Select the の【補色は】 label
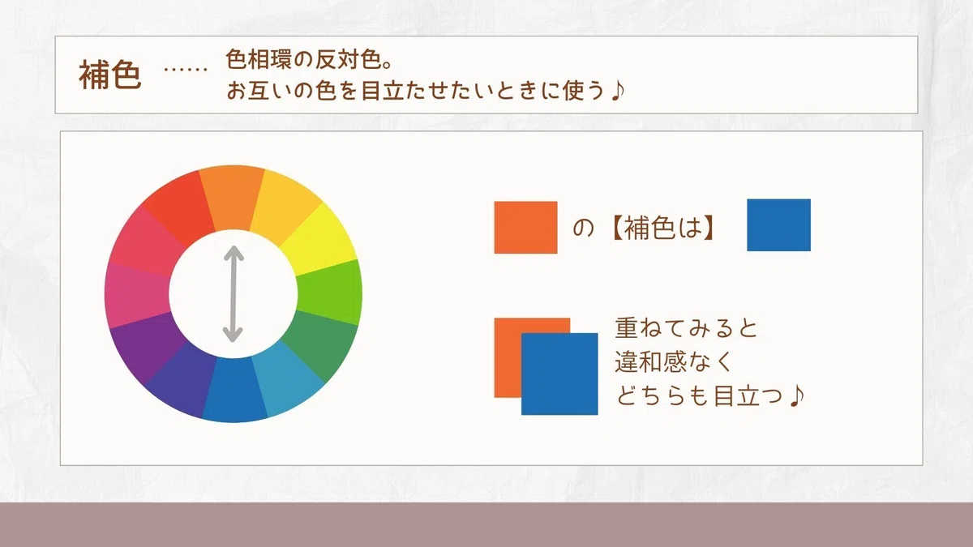 click(x=646, y=229)
